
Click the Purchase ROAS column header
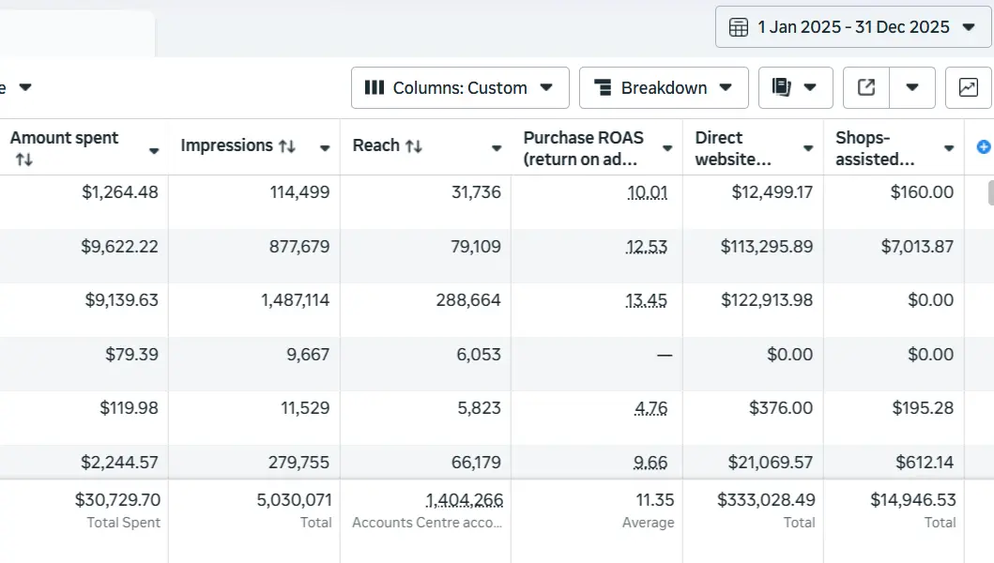tap(582, 148)
